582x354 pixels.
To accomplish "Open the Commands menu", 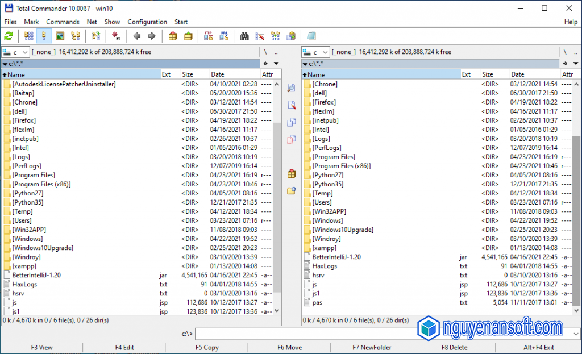I will click(63, 22).
